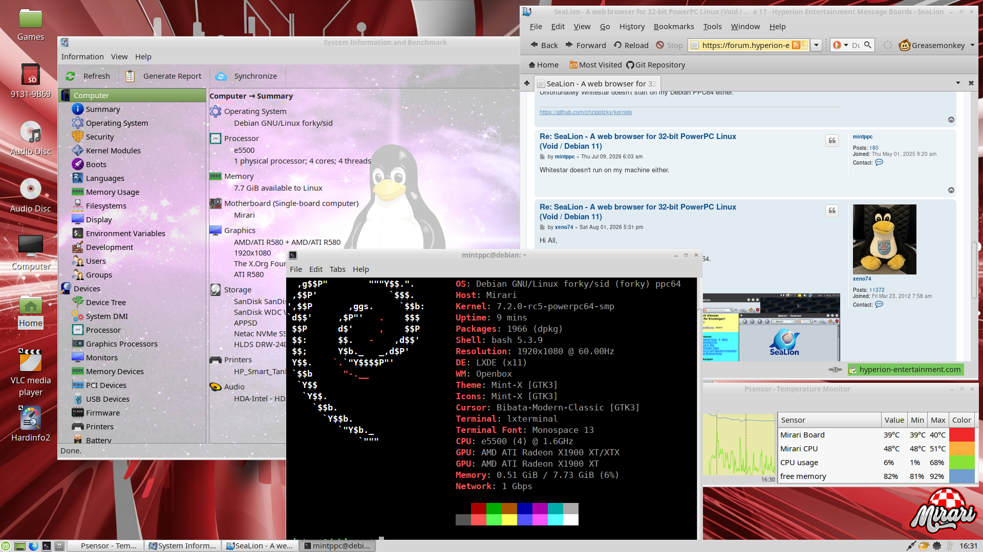This screenshot has height=552, width=983.
Task: Select the SeaLion browser tab
Action: click(596, 83)
